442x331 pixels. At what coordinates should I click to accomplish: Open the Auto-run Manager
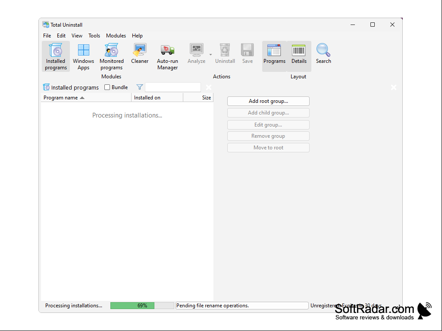click(x=167, y=56)
